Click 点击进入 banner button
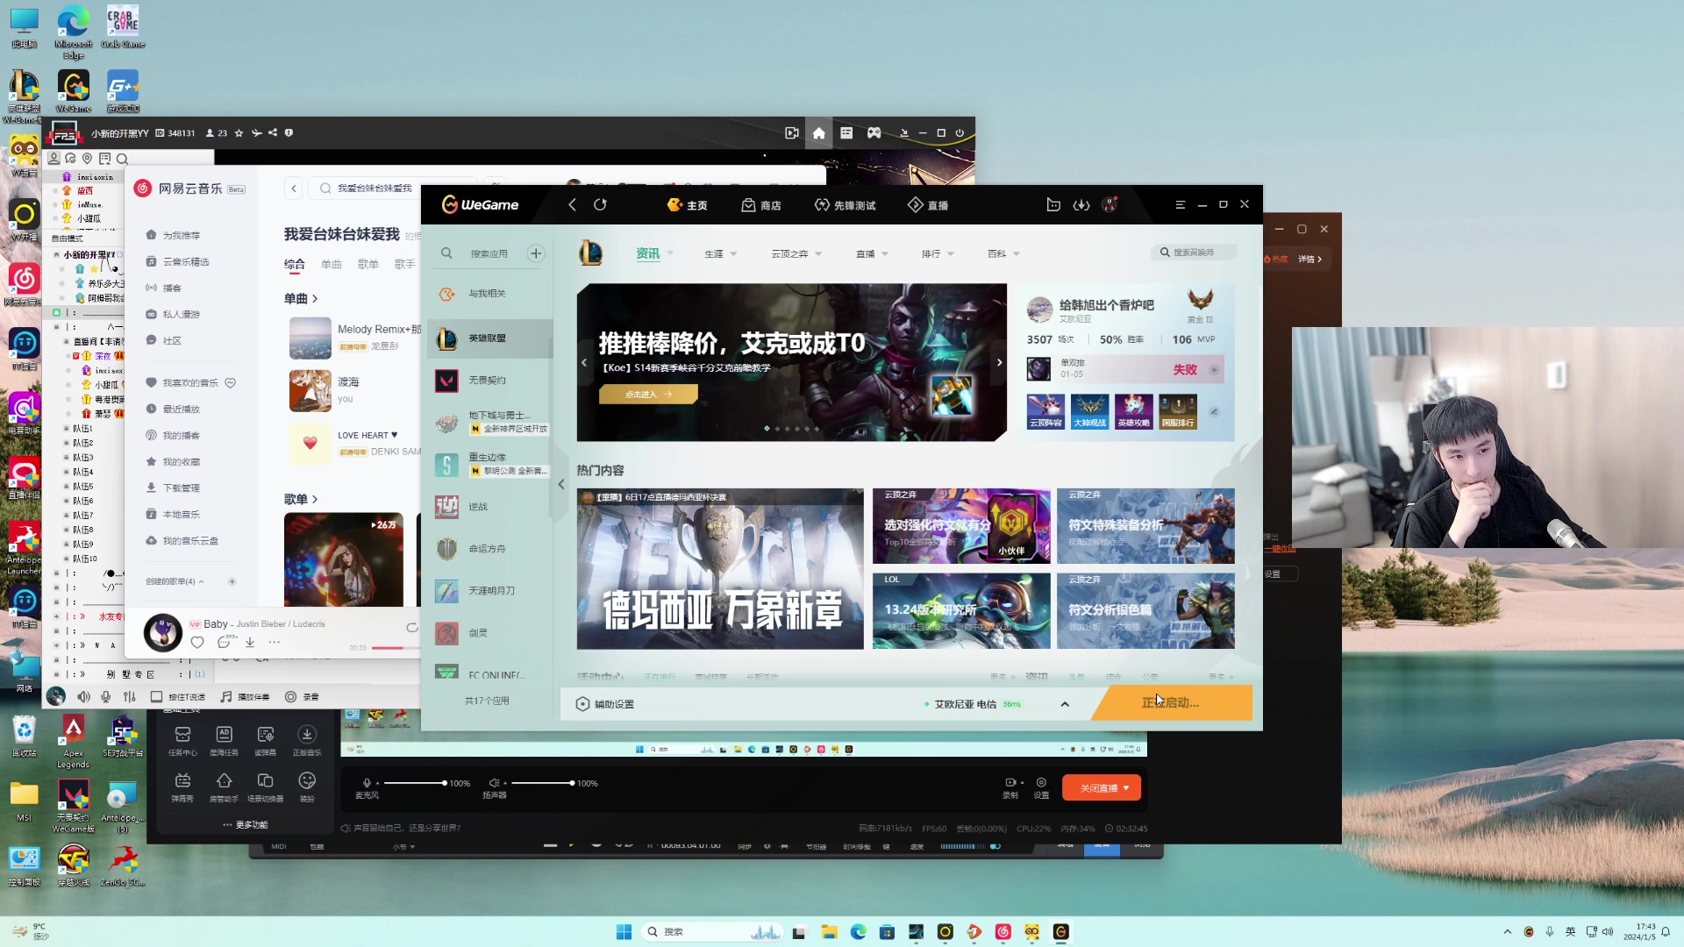The height and width of the screenshot is (947, 1684). pyautogui.click(x=648, y=395)
